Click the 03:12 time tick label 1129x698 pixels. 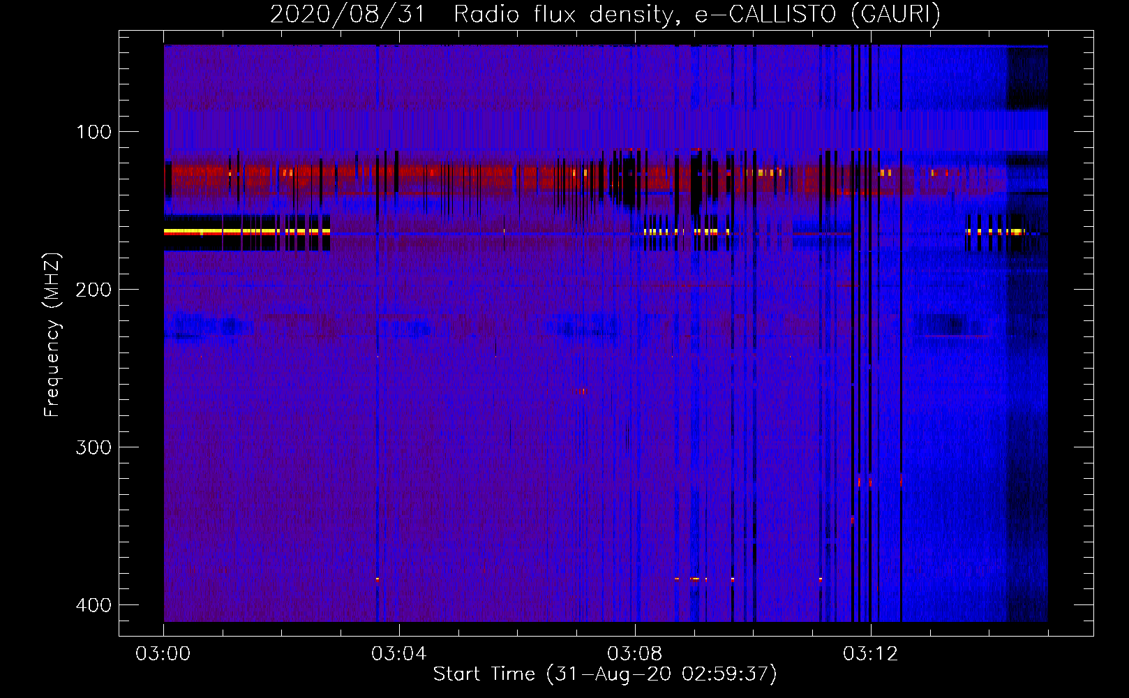pyautogui.click(x=871, y=654)
